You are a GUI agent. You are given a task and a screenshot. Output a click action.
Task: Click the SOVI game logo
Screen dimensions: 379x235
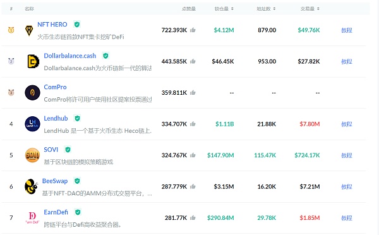(32, 155)
